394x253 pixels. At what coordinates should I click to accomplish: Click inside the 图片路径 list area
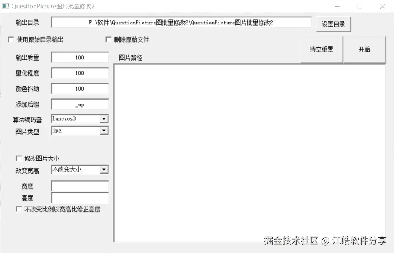[250, 153]
